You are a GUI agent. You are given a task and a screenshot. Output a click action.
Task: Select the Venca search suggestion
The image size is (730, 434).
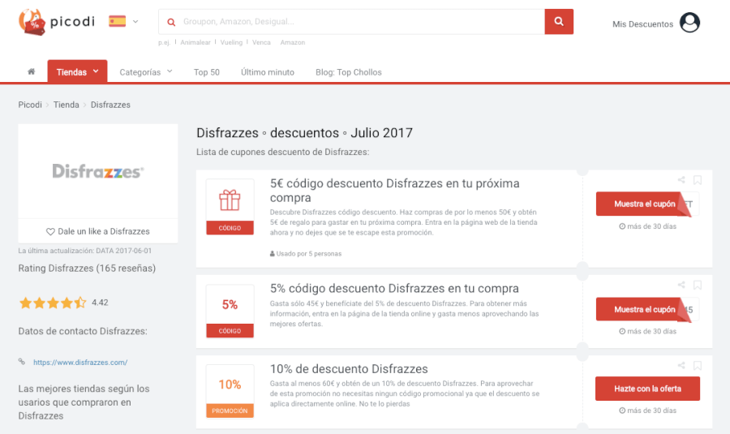(x=261, y=42)
